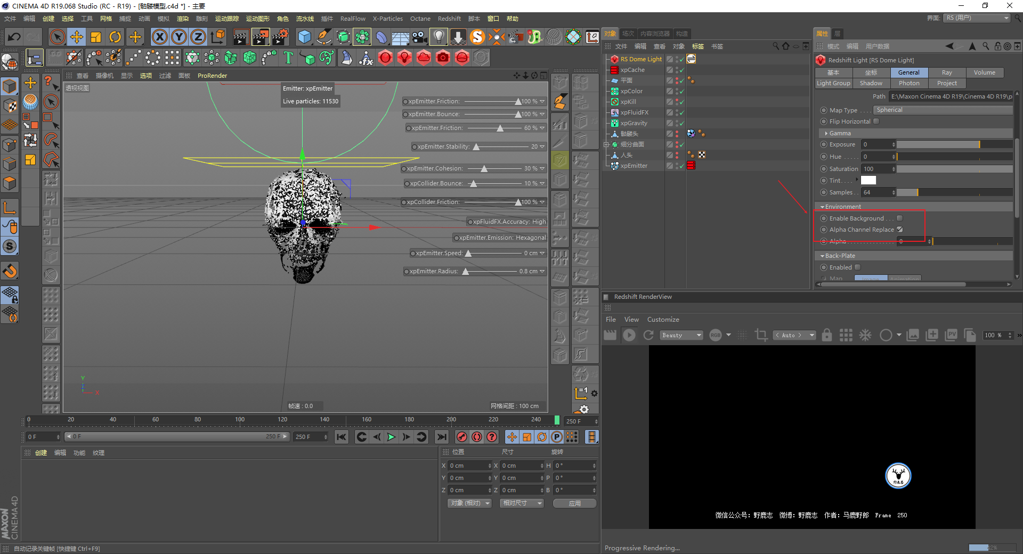
Task: Select RS Dome Light object
Action: point(641,59)
